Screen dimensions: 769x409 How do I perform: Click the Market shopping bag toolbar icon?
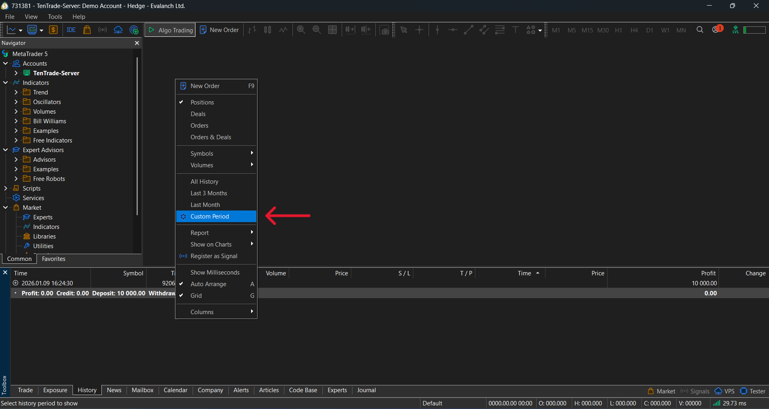click(87, 30)
